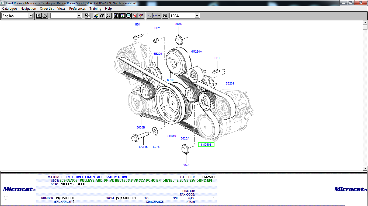This screenshot has height=206, width=368.
Task: Click the 6B319 callout label
Action: 172,136
